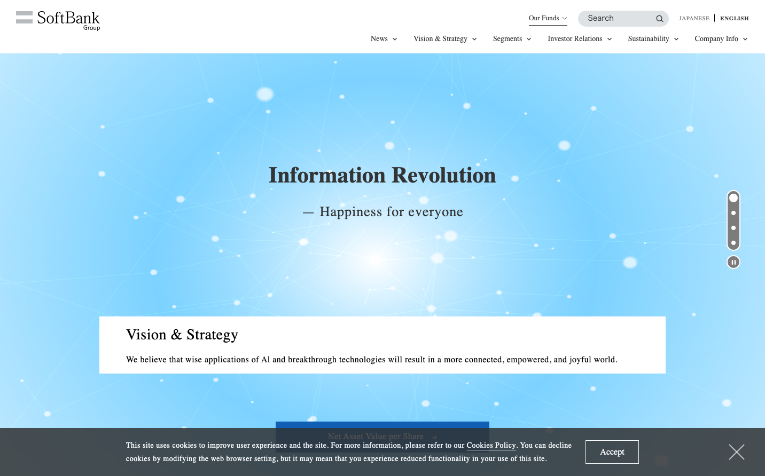
Task: Jump to the third slide dot
Action: 733,228
